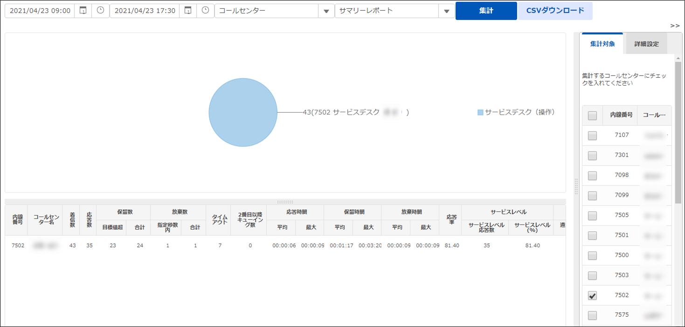Select the 集計対象 tab

pos(602,44)
